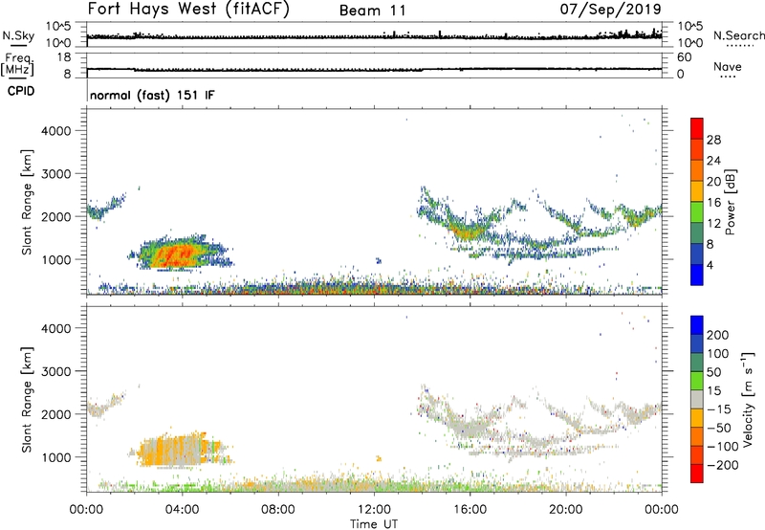The height and width of the screenshot is (530, 765).
Task: Pick the gray ±15 m/s velocity colorbar segment
Action: coord(697,399)
